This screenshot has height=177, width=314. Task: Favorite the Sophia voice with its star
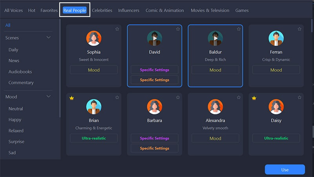117,29
